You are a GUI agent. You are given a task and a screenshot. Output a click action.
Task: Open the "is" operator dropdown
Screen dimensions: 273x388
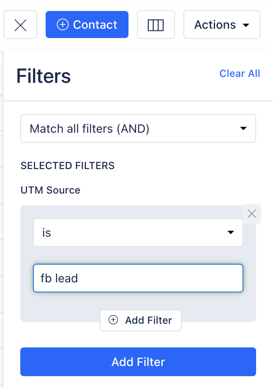138,232
